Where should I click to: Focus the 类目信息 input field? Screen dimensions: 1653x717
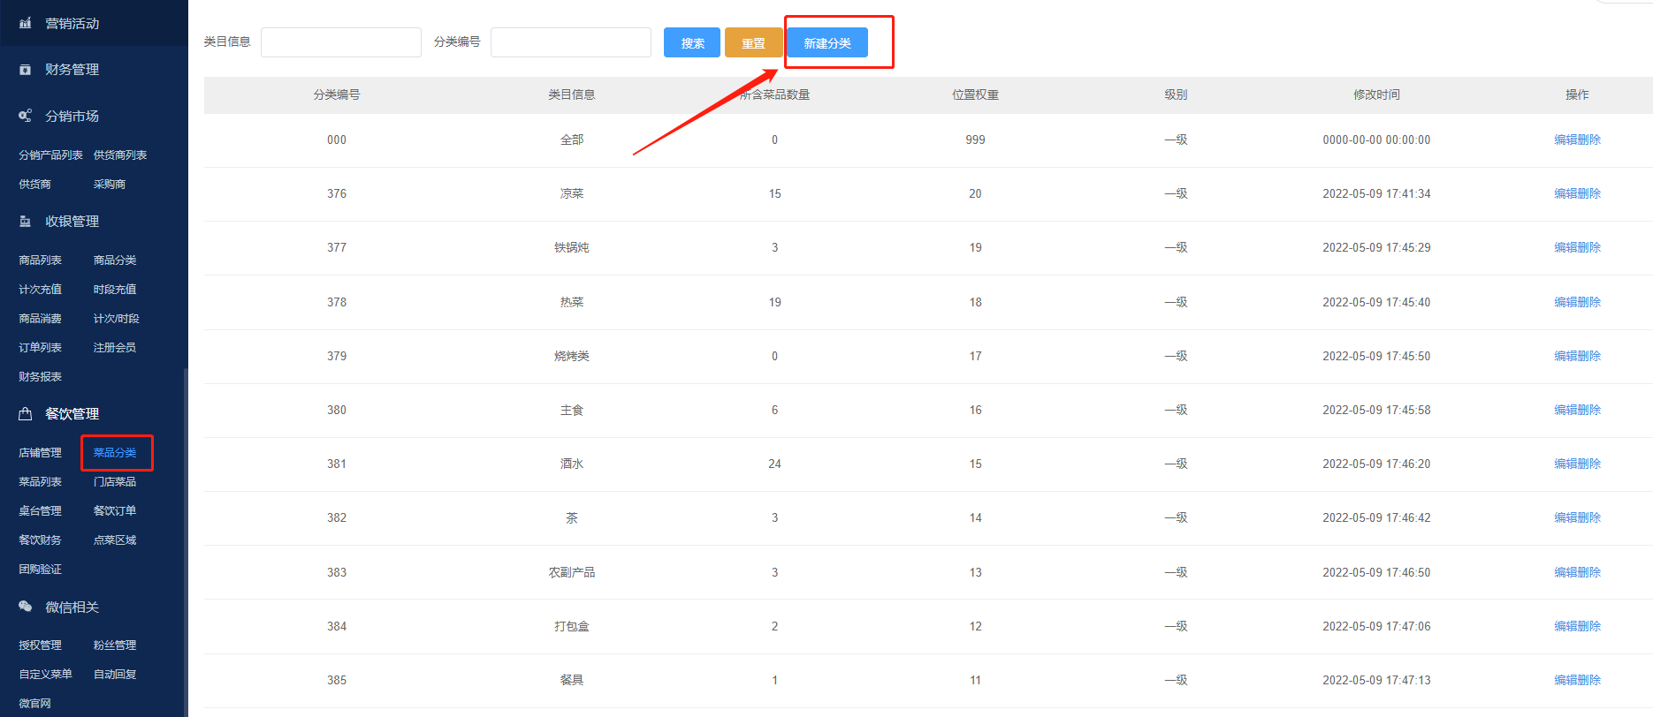point(340,42)
